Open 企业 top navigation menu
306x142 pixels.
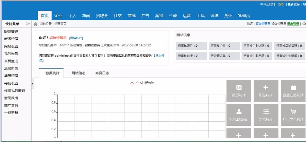click(x=58, y=16)
